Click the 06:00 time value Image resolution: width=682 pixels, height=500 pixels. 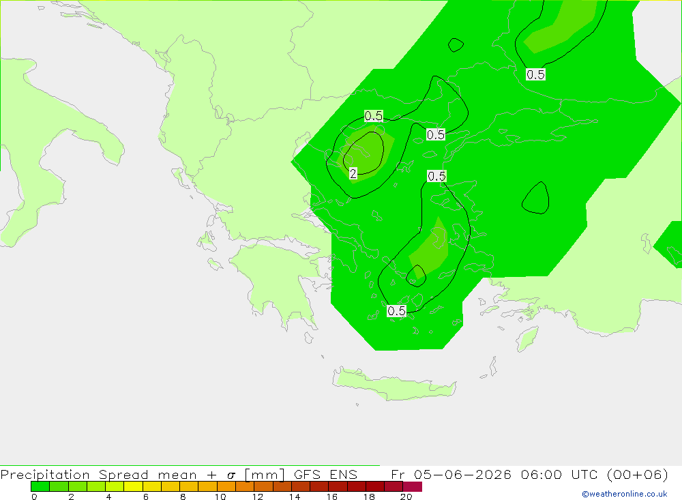[541, 474]
